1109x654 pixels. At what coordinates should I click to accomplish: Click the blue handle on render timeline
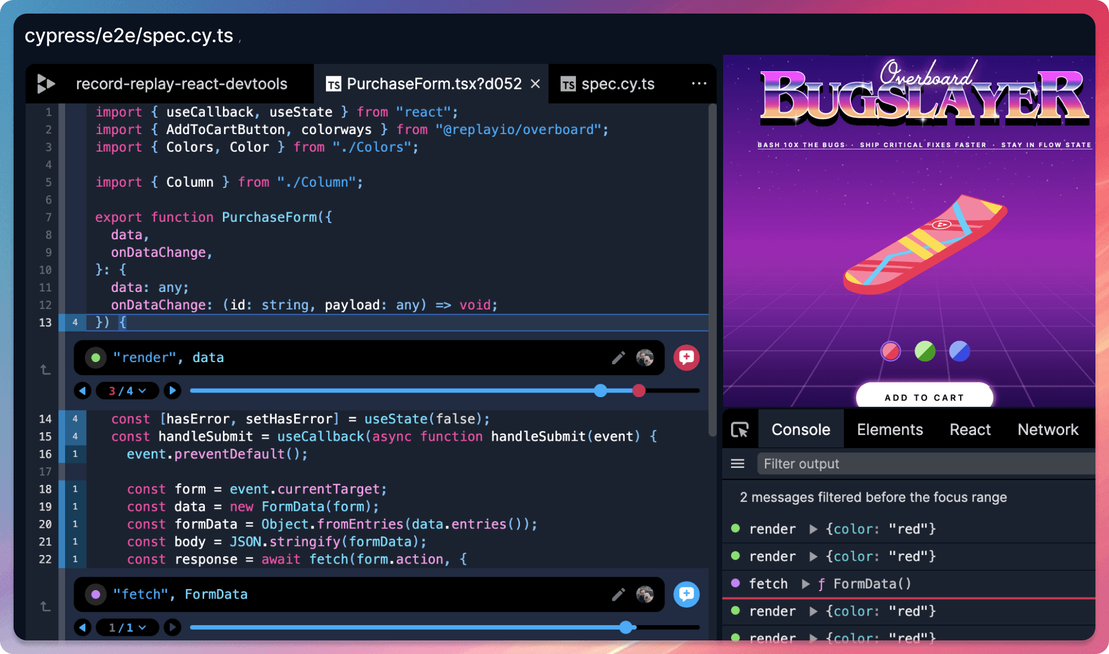(600, 390)
